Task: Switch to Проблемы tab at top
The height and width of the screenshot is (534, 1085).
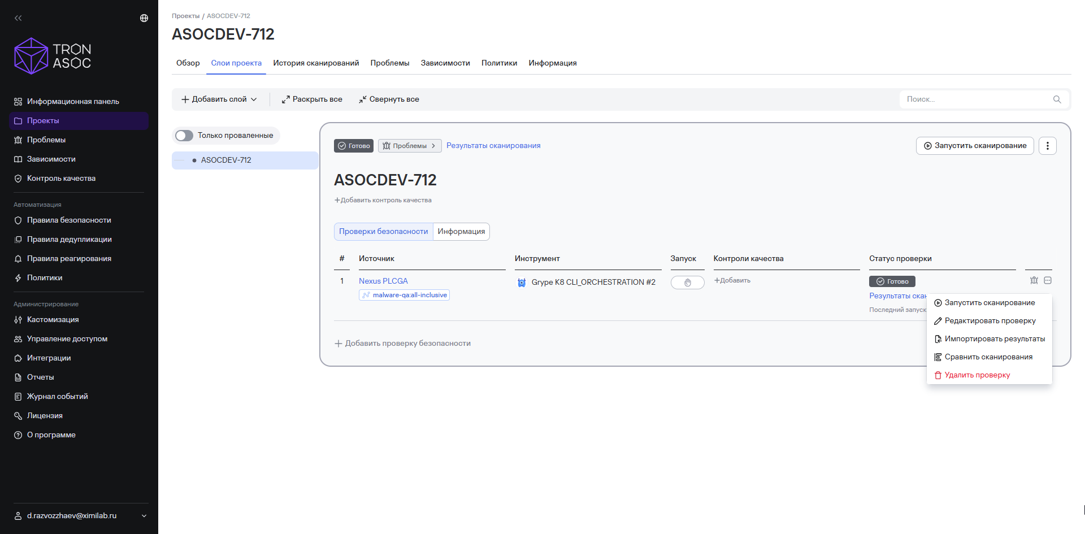Action: [390, 63]
